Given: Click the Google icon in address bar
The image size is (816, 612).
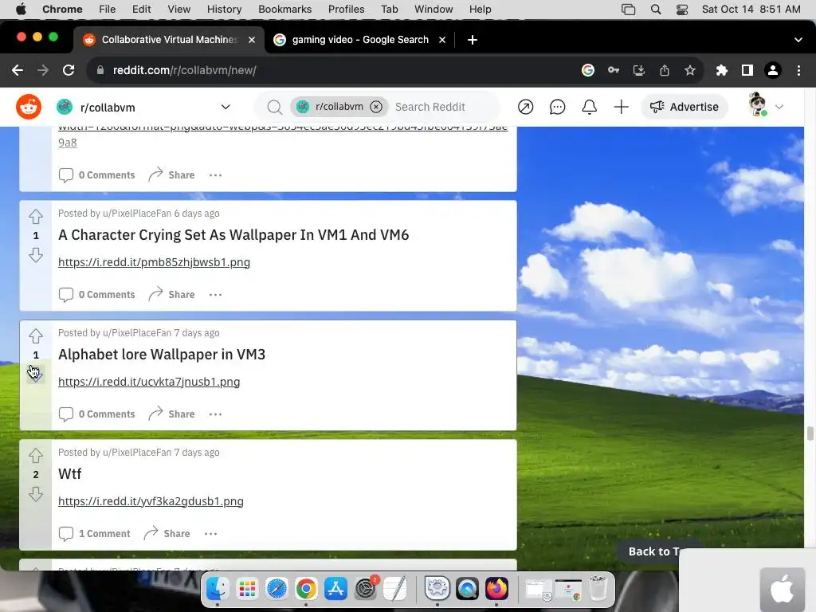Looking at the screenshot, I should (588, 70).
